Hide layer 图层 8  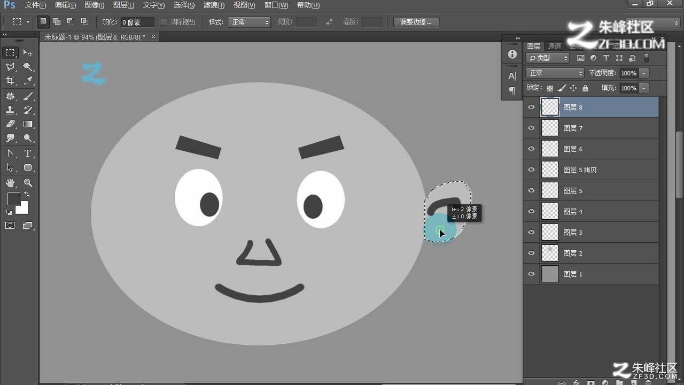click(x=531, y=107)
